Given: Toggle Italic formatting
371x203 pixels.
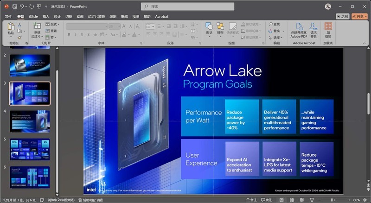Looking at the screenshot, I should 75,35.
